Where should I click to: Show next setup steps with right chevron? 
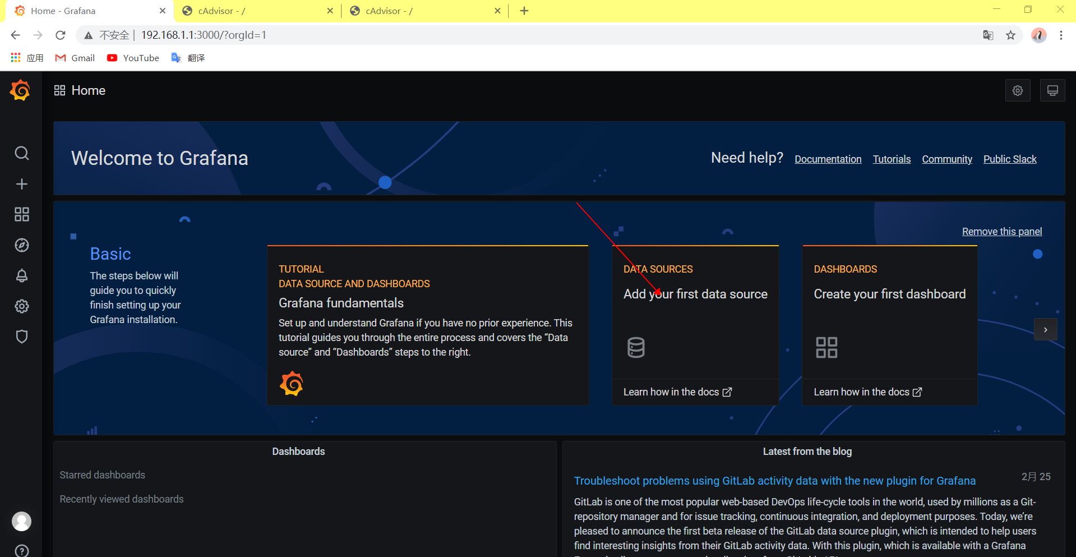coord(1046,330)
